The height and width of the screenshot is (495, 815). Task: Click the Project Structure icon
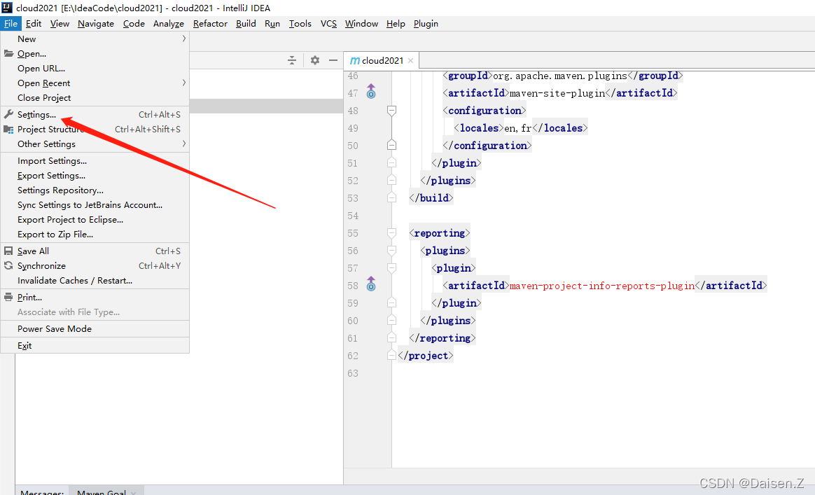(x=8, y=129)
